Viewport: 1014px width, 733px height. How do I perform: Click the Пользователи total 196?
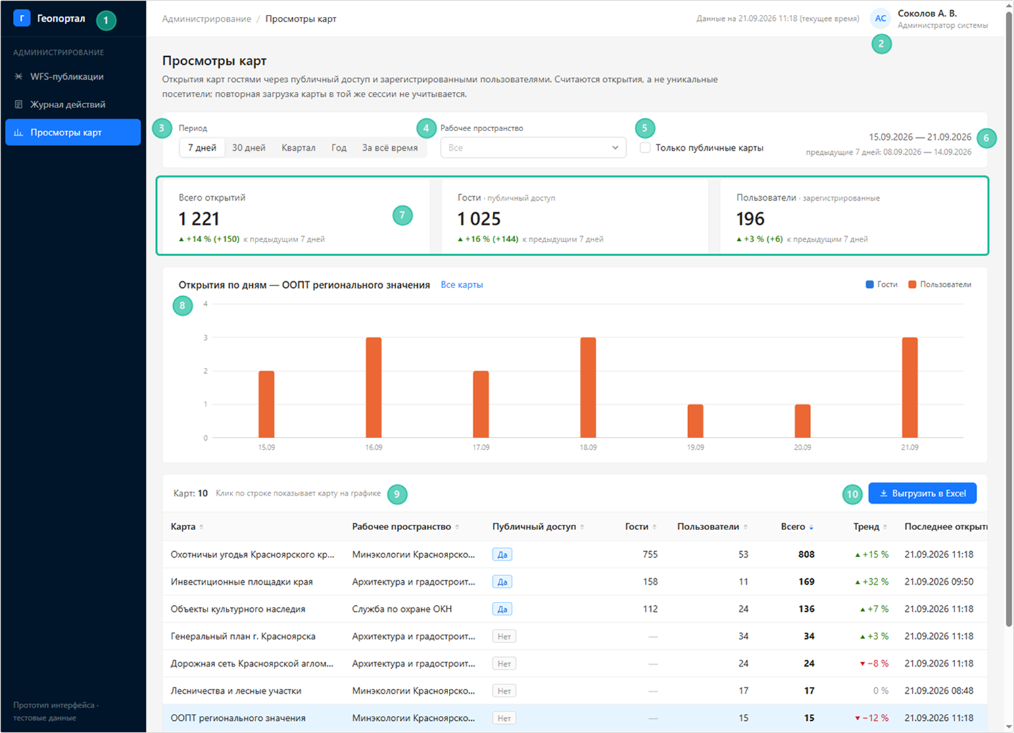[x=750, y=219]
